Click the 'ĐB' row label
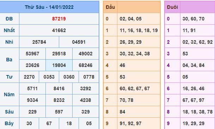The width and height of the screenshot is (215, 129). coord(9,19)
